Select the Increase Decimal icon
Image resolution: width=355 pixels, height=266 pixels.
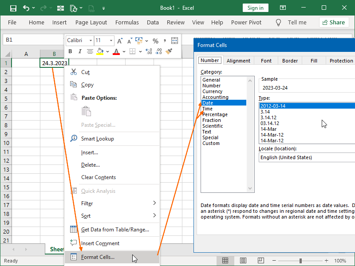[x=149, y=51]
